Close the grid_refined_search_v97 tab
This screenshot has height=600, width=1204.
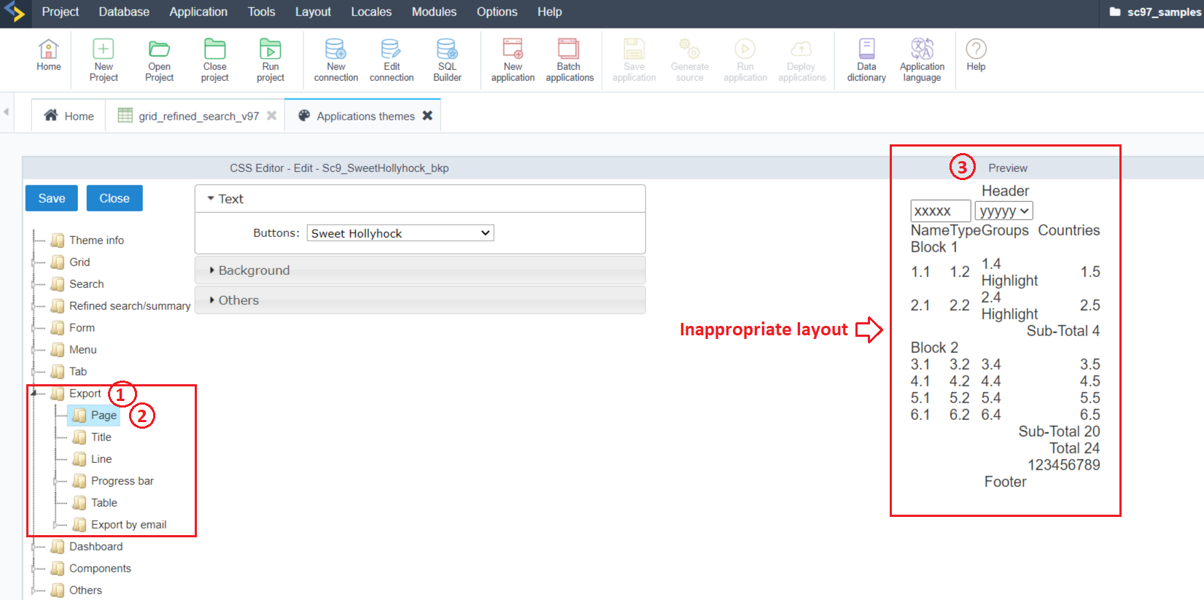click(x=271, y=116)
